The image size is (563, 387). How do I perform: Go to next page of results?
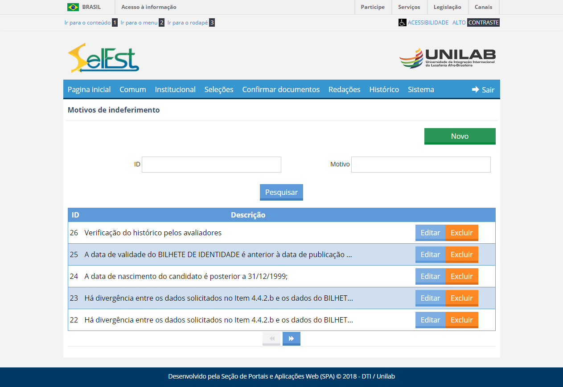tap(291, 339)
